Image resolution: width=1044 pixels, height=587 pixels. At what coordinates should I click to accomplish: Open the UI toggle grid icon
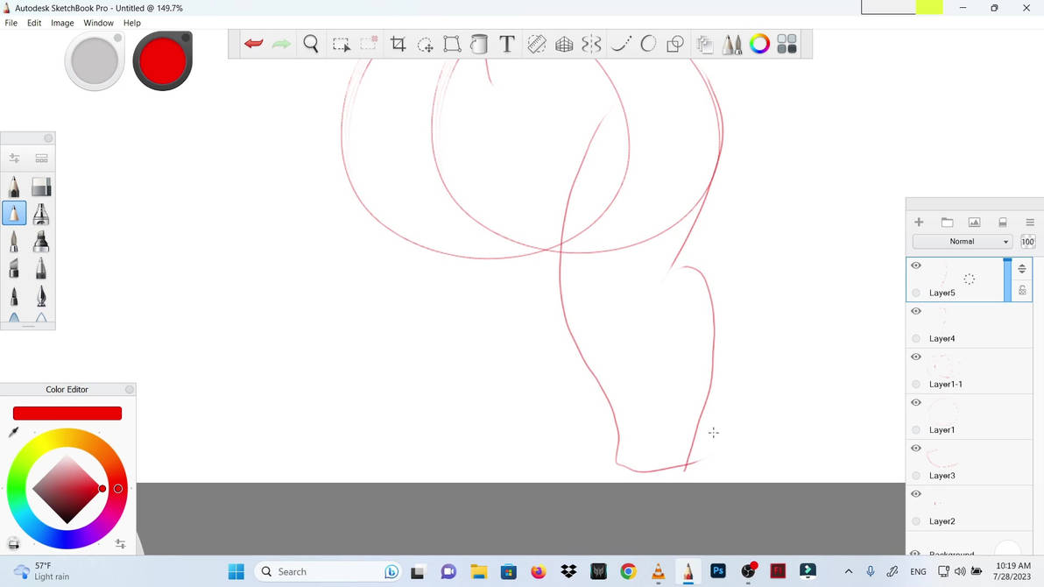[787, 44]
